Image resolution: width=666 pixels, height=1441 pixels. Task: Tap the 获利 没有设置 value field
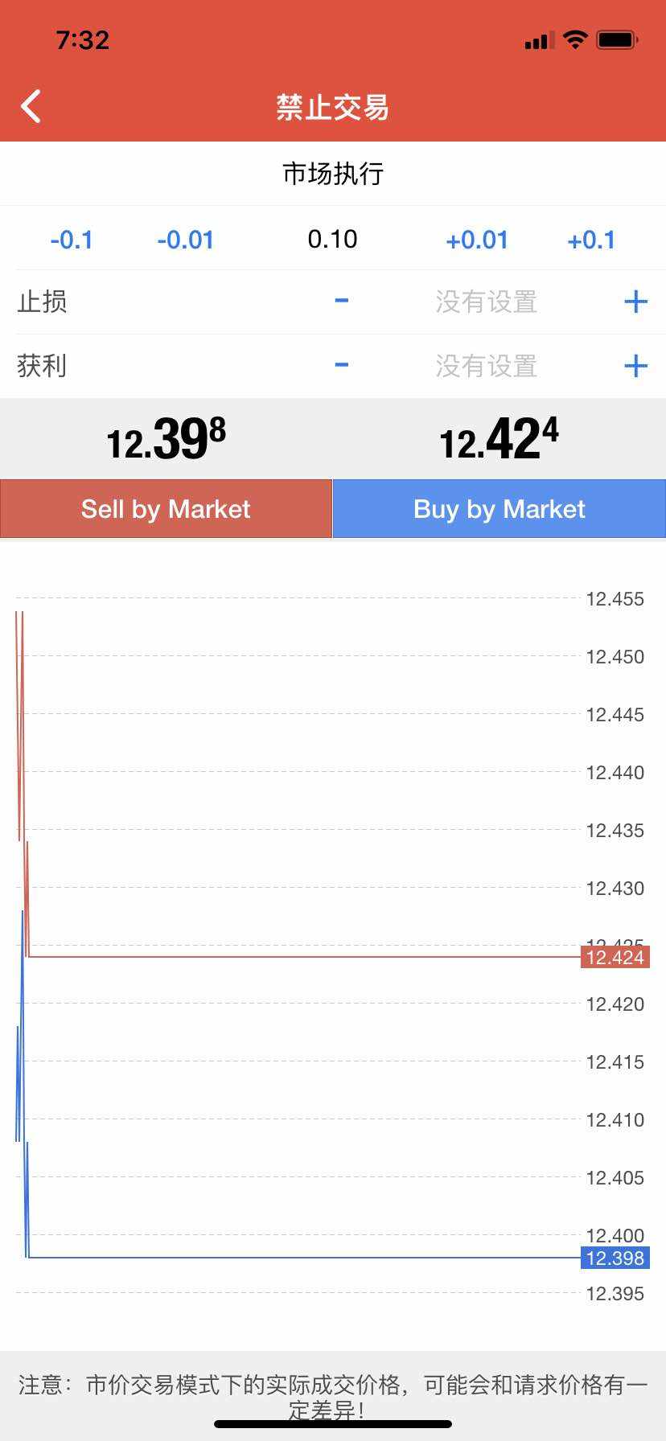[x=486, y=366]
